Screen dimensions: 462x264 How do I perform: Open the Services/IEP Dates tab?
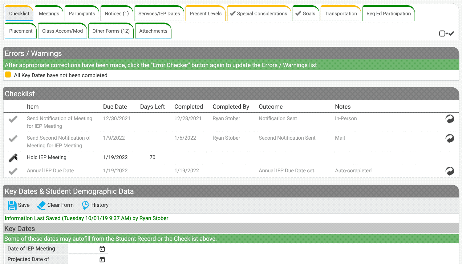click(x=159, y=14)
